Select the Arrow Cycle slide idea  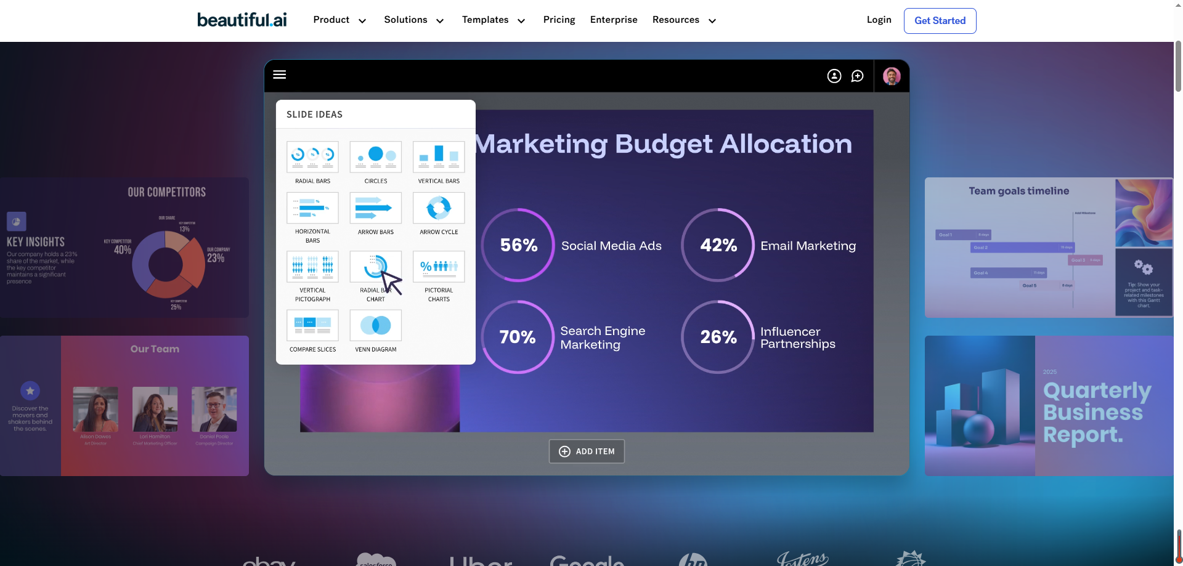[x=439, y=208]
